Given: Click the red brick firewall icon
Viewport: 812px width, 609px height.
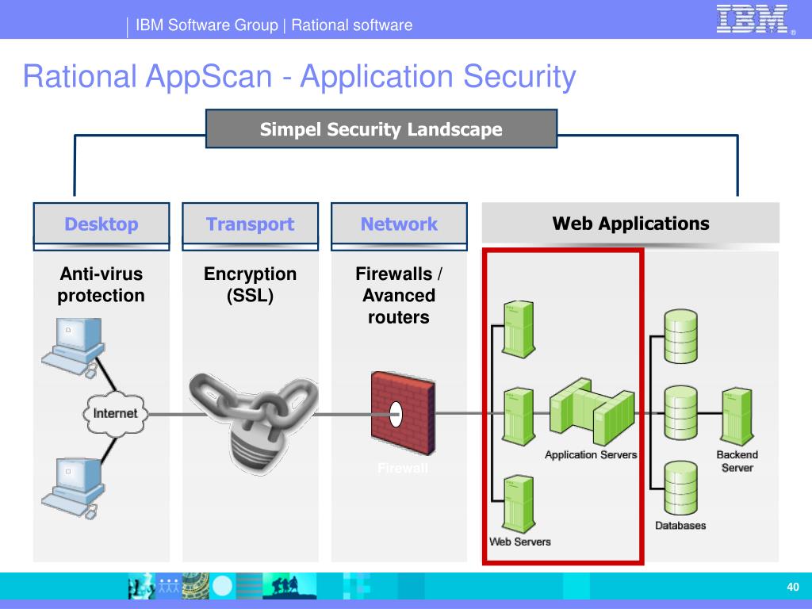Looking at the screenshot, I should click(x=404, y=412).
